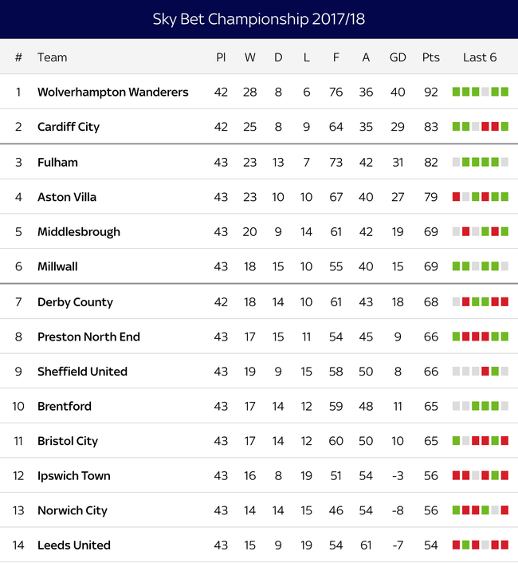Select Fulham in the table

pyautogui.click(x=57, y=162)
